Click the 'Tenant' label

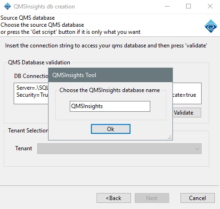click(24, 148)
